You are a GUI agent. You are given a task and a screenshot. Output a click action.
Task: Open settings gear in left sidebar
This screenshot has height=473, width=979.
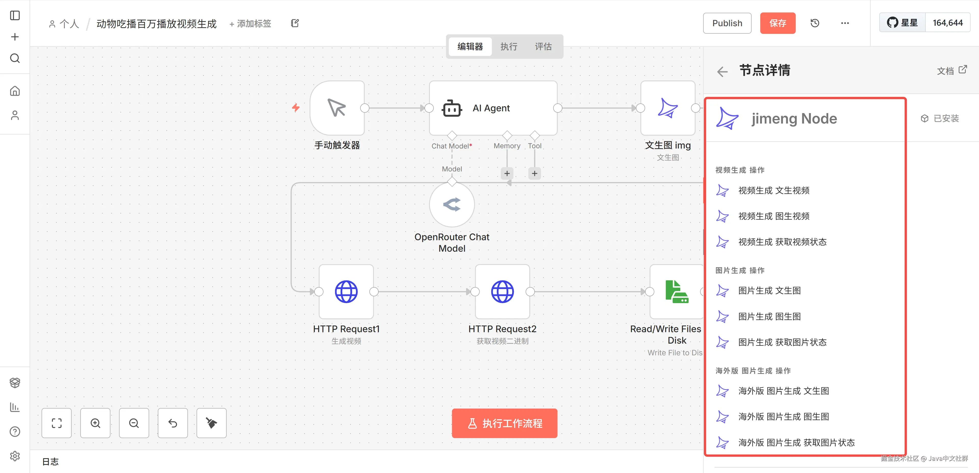point(15,455)
